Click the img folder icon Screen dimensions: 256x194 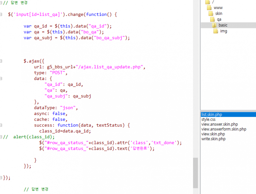click(216, 31)
